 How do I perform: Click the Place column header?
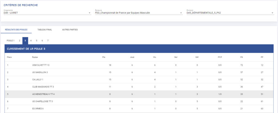click(x=9, y=57)
